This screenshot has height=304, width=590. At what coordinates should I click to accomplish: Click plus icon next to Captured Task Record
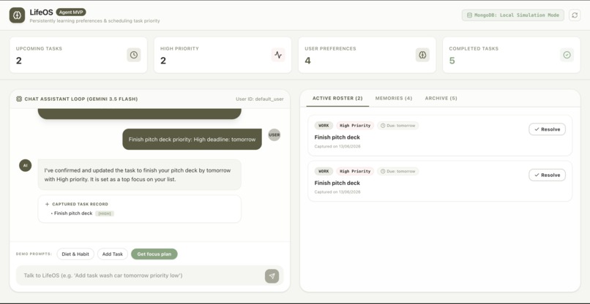coord(48,204)
